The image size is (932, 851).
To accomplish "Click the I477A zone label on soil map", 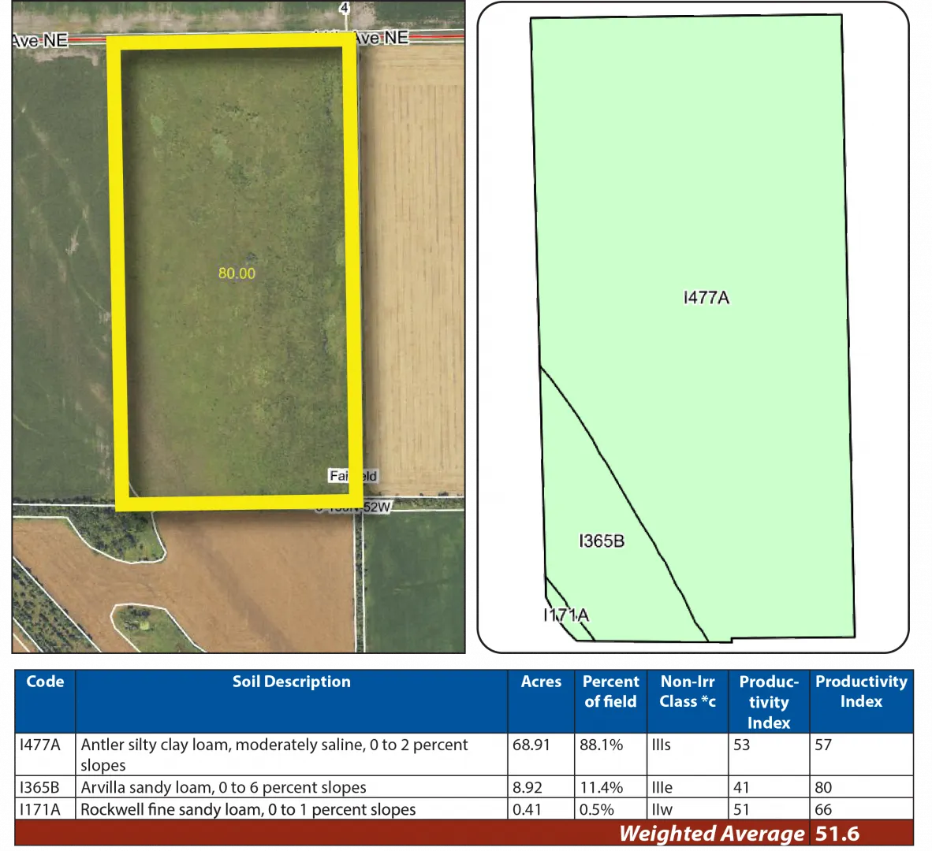I will tap(706, 298).
